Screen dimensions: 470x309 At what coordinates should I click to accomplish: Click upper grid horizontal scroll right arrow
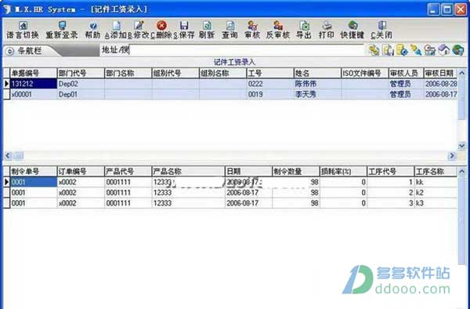(452, 155)
